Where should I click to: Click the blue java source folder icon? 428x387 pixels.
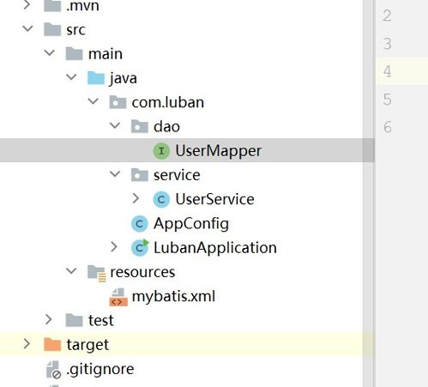(96, 78)
